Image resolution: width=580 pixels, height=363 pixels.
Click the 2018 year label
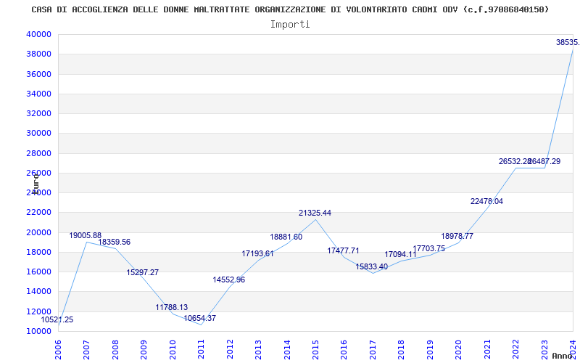click(x=402, y=350)
